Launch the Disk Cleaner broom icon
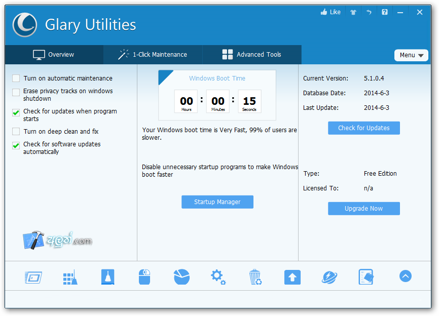The image size is (439, 316). coord(108,277)
